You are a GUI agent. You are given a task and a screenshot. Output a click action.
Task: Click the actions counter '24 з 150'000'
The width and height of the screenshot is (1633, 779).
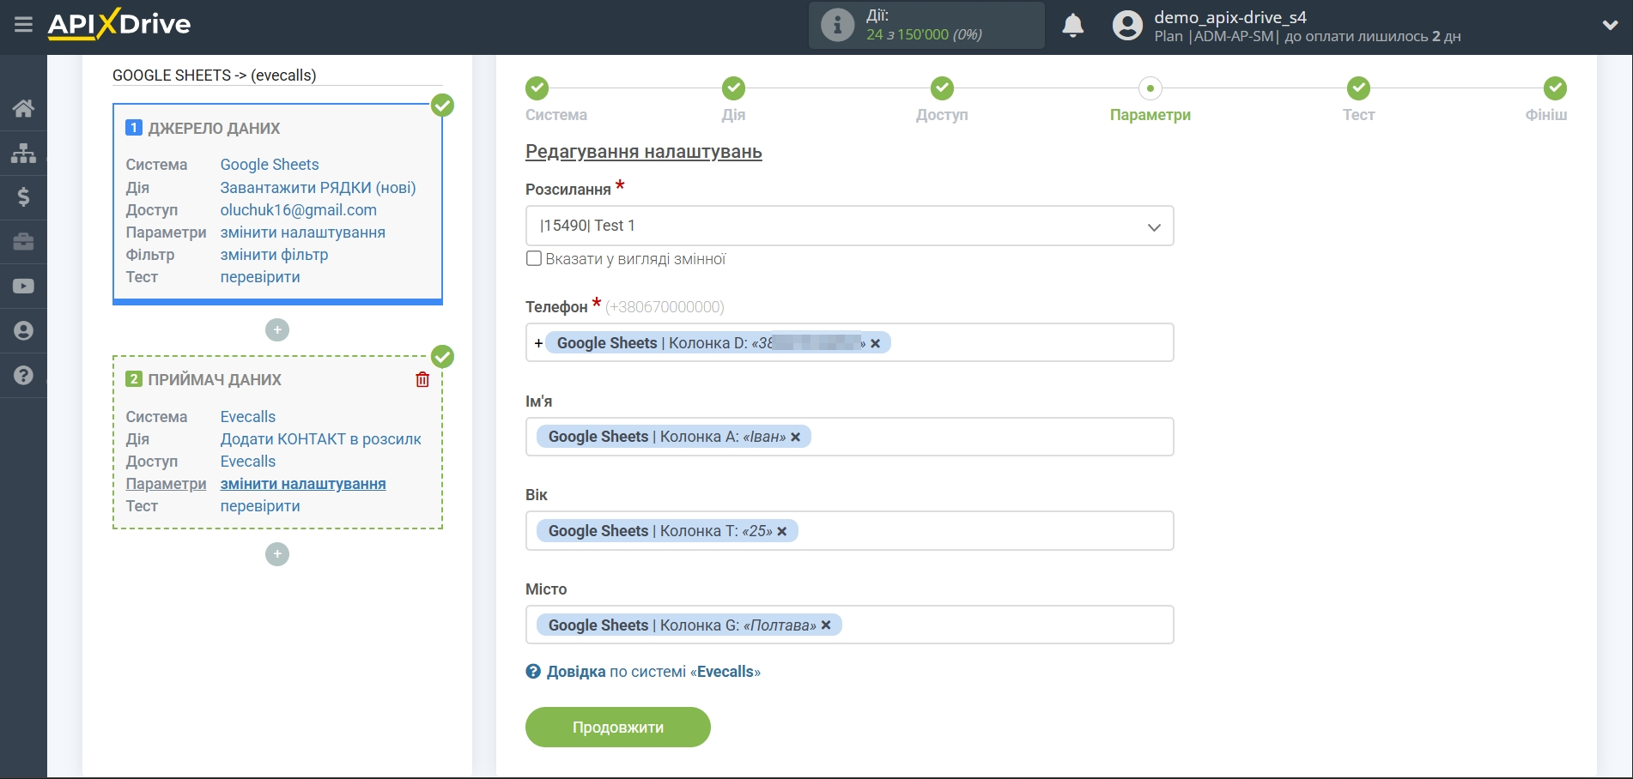(908, 34)
